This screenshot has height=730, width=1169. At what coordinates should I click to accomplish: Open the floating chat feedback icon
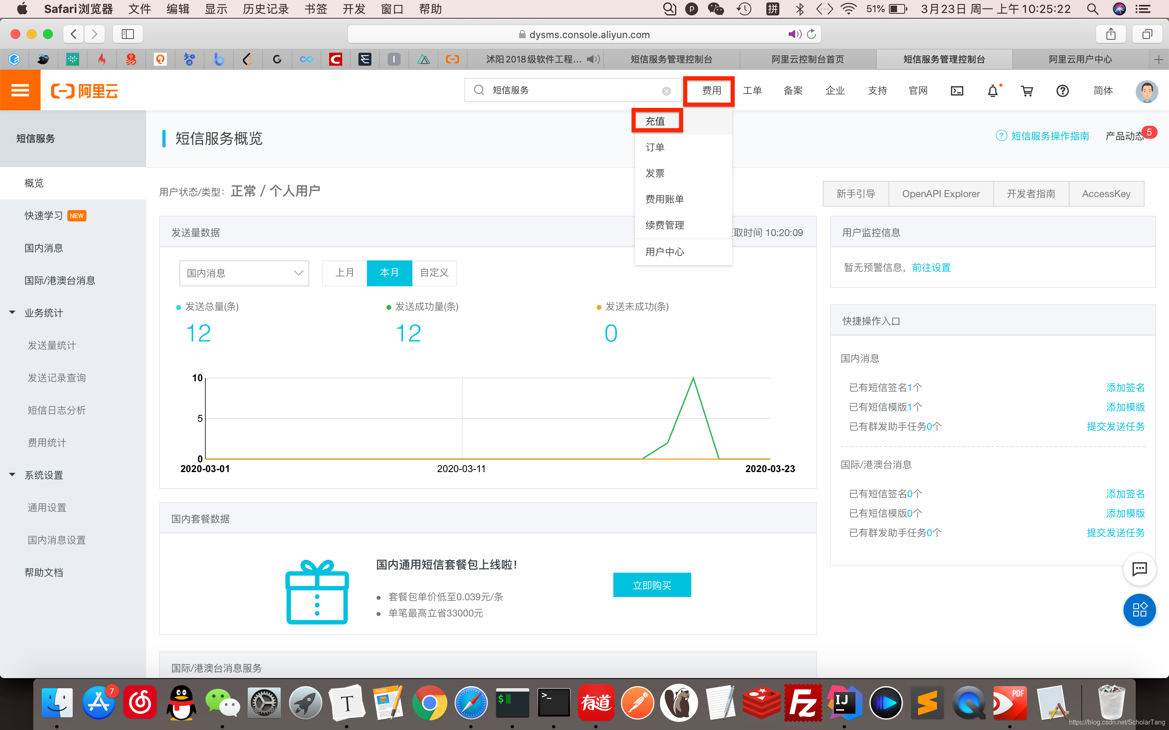point(1139,569)
